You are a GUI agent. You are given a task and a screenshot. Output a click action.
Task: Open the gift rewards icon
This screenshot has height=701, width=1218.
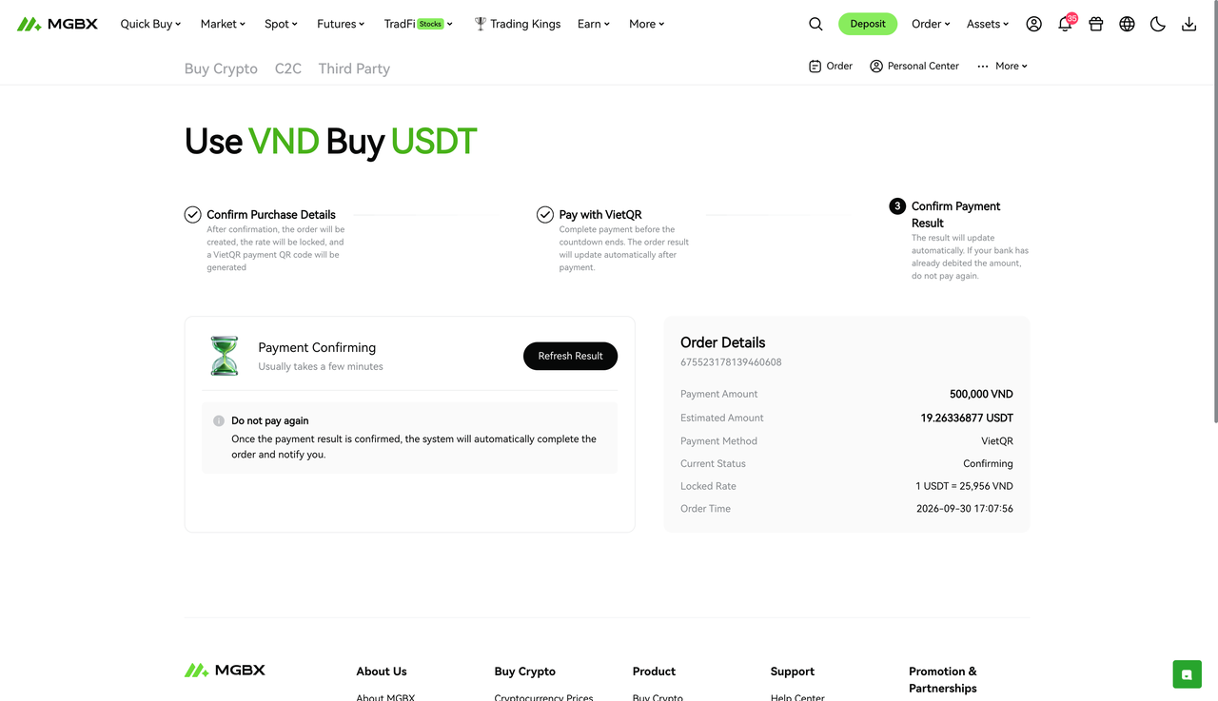(x=1096, y=24)
